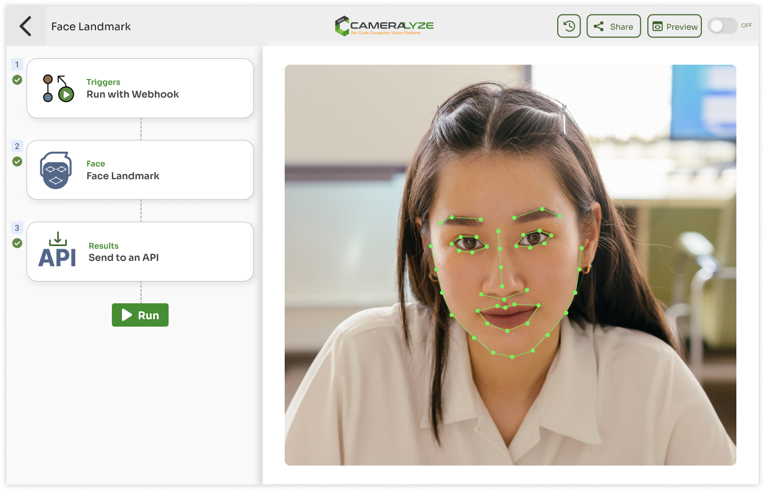
Task: Click the Face Landmark face icon
Action: click(x=56, y=170)
